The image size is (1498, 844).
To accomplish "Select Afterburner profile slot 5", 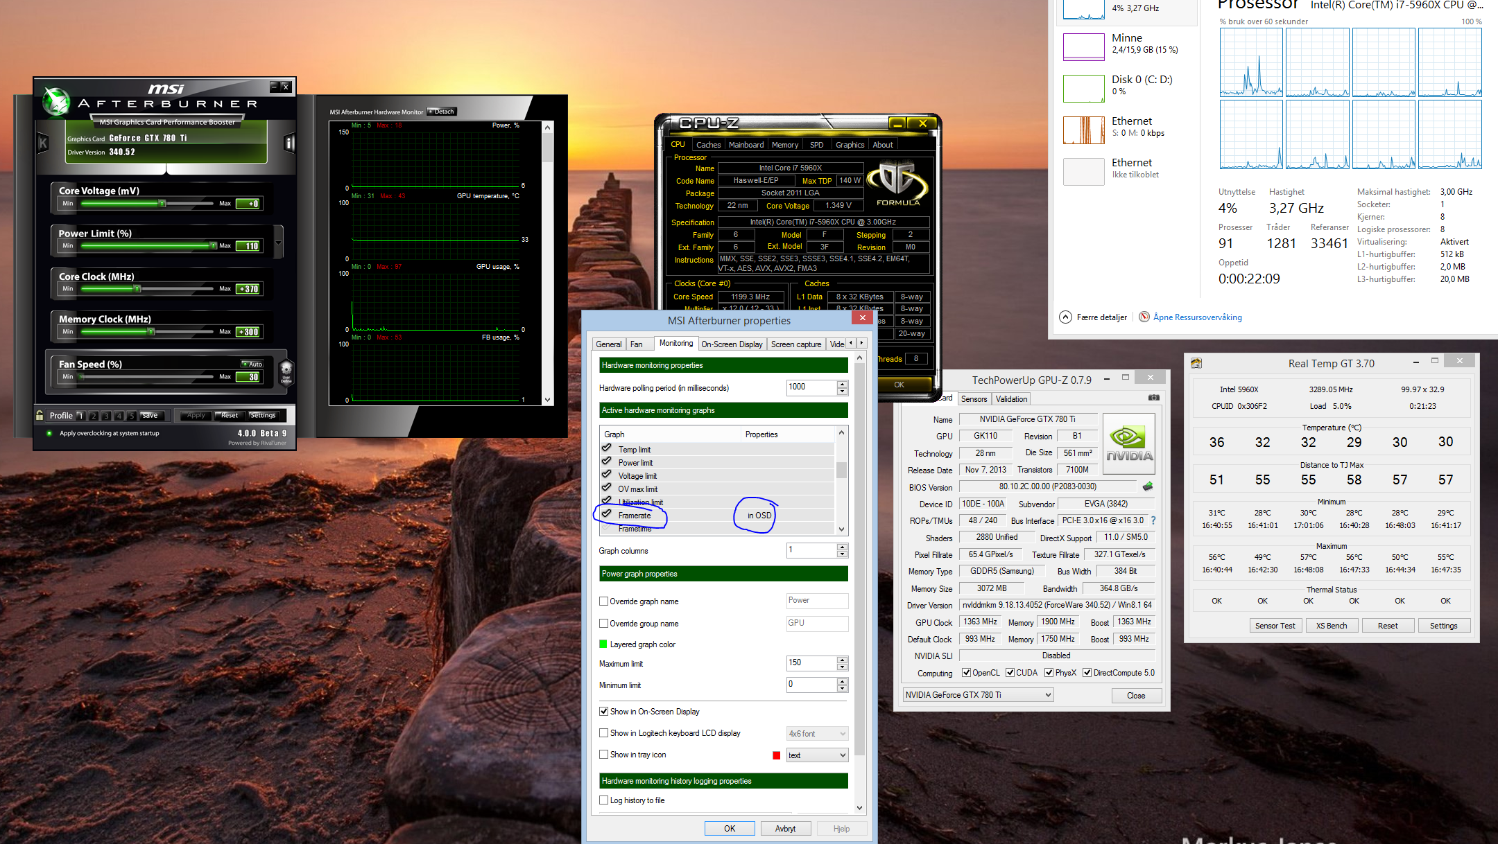I will pyautogui.click(x=131, y=416).
